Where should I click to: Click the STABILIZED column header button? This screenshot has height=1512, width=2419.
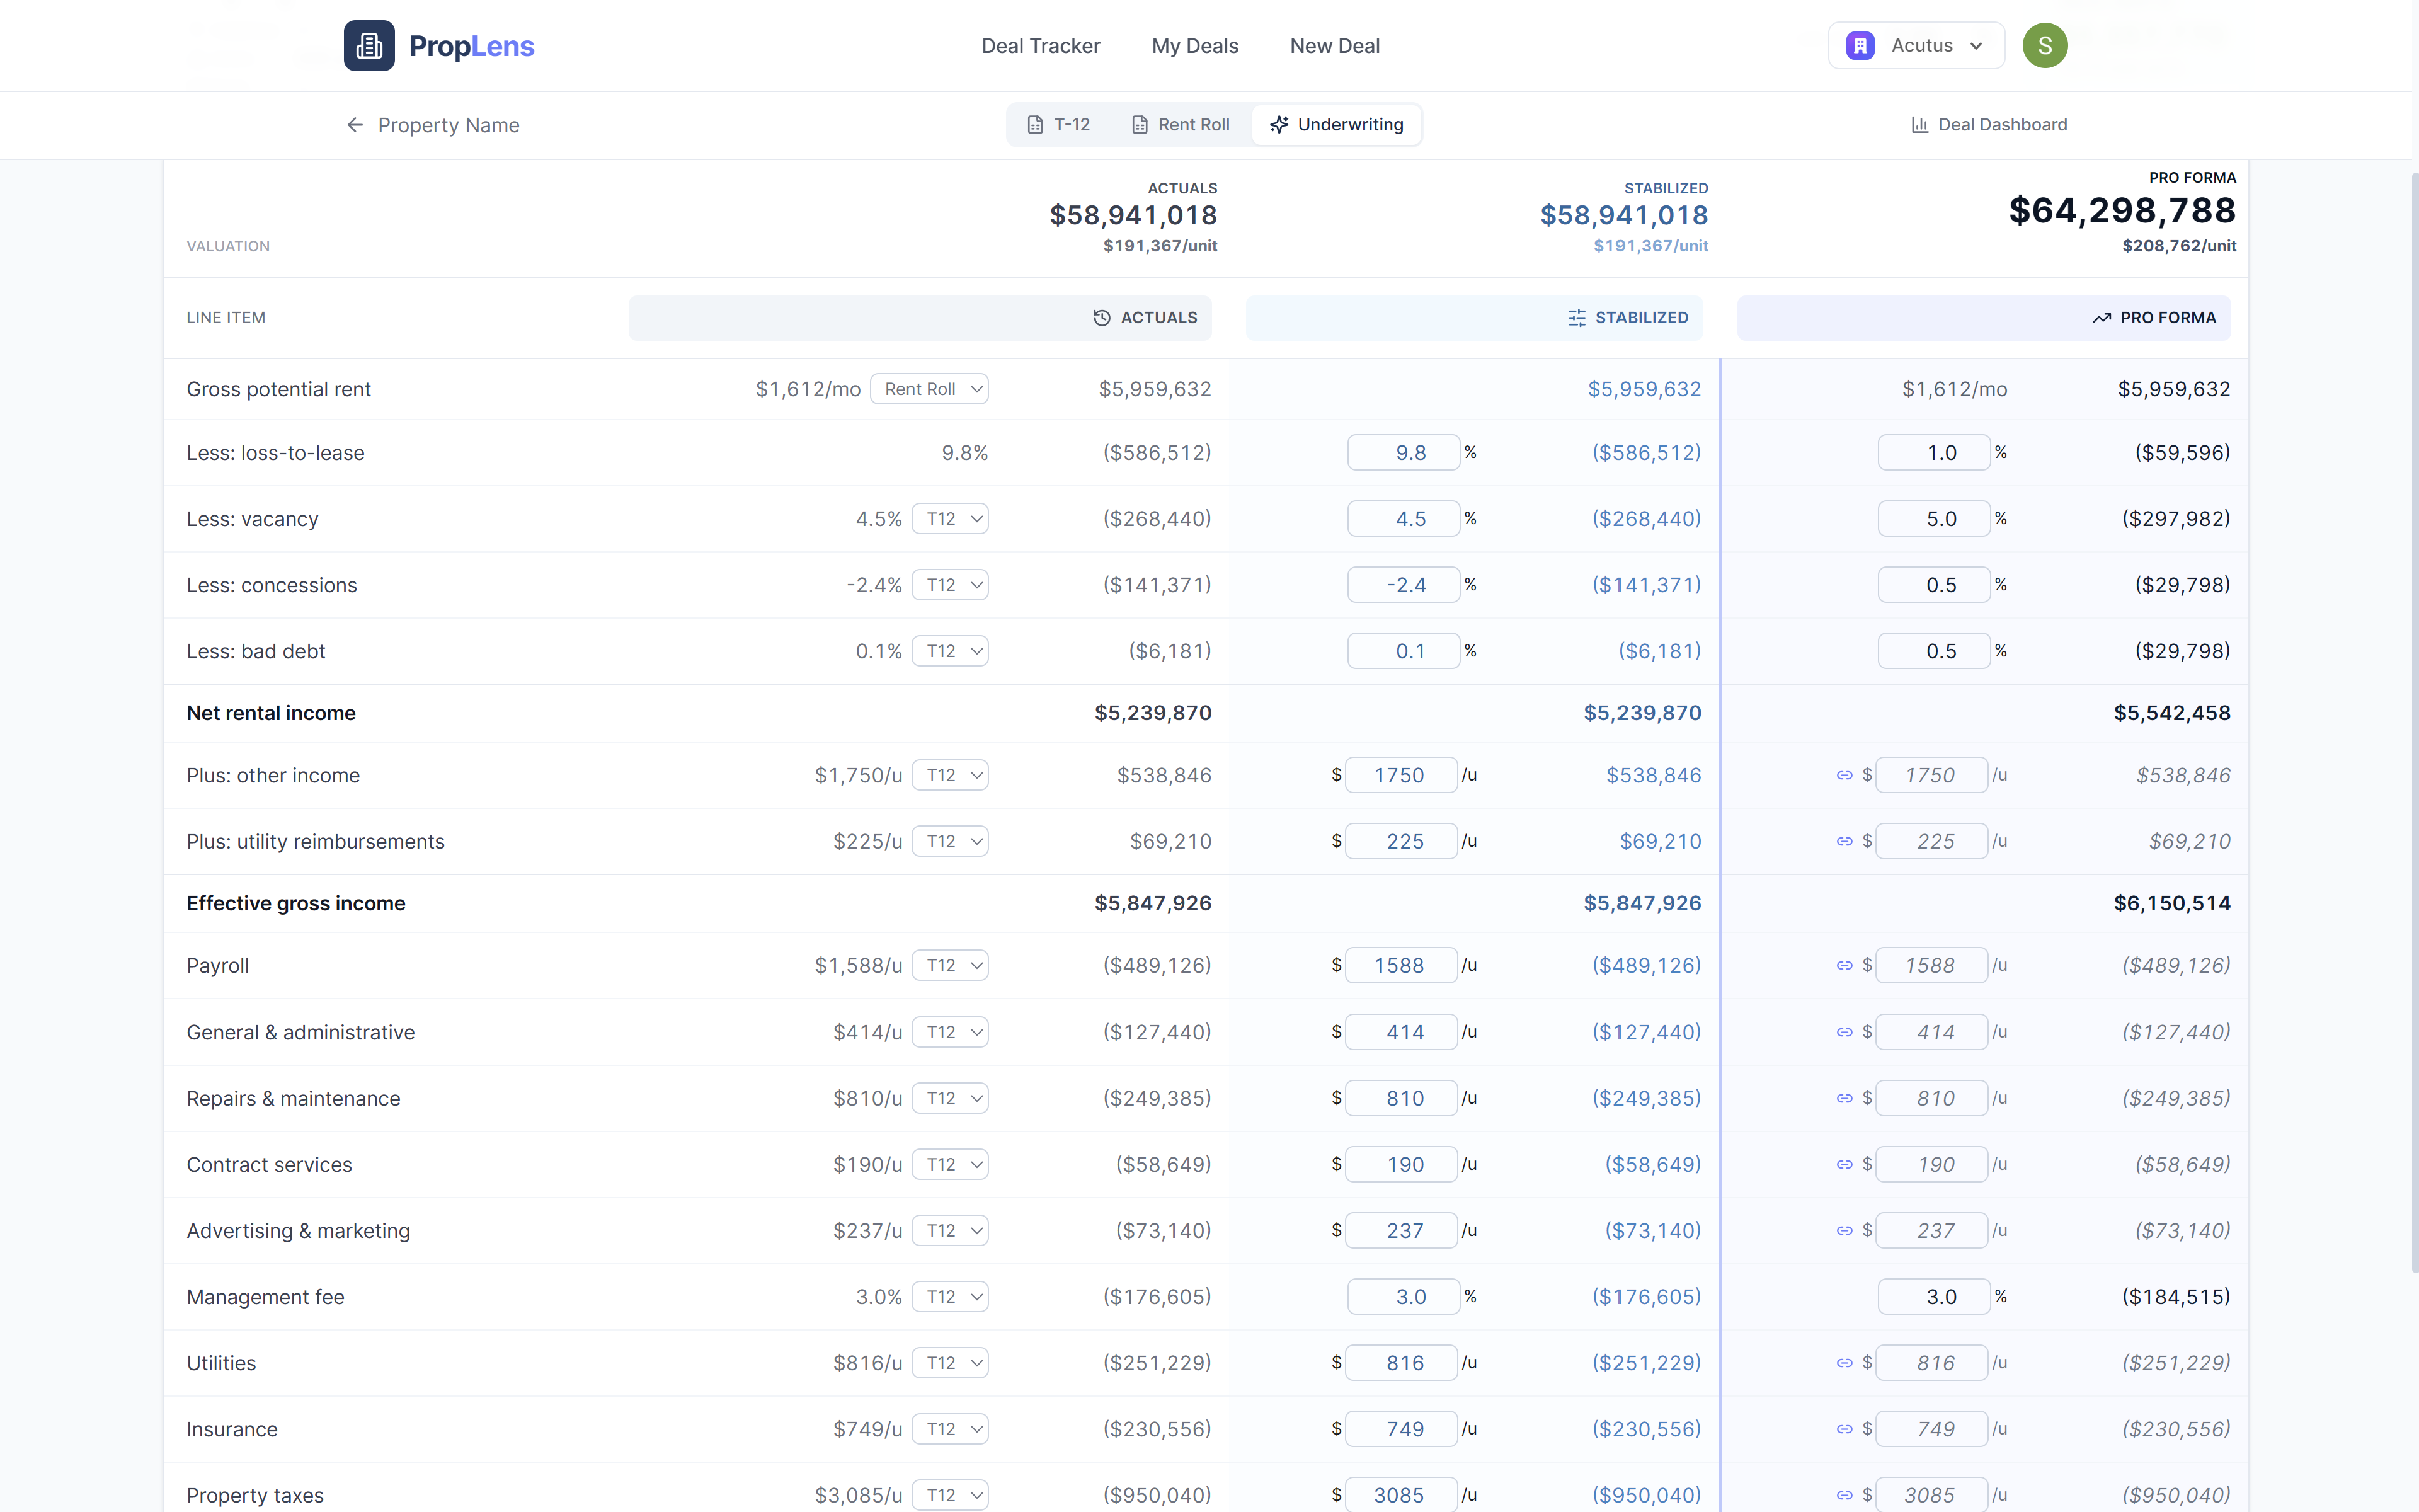[x=1474, y=318]
